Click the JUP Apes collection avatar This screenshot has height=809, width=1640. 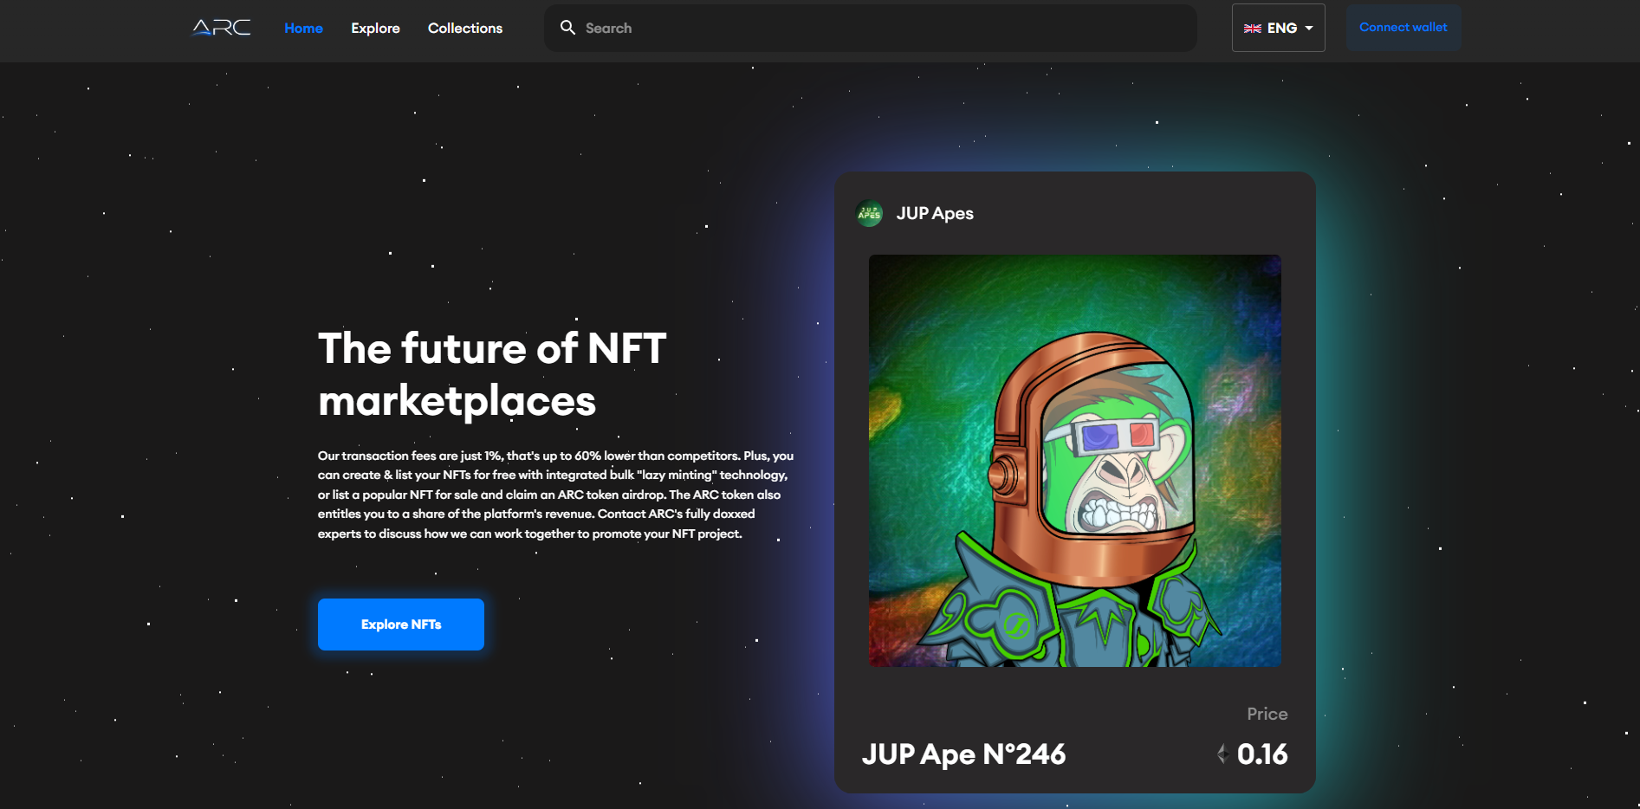point(869,213)
